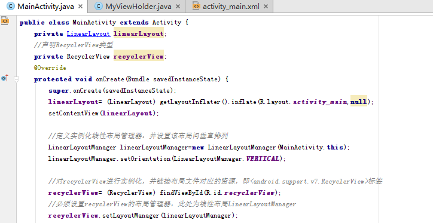
Task: Click getLayoutInflater method call
Action: pos(190,102)
